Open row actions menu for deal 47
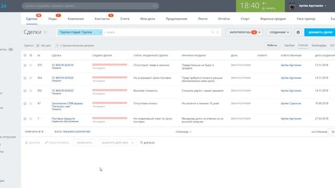This screenshot has width=335, height=188. [31, 103]
